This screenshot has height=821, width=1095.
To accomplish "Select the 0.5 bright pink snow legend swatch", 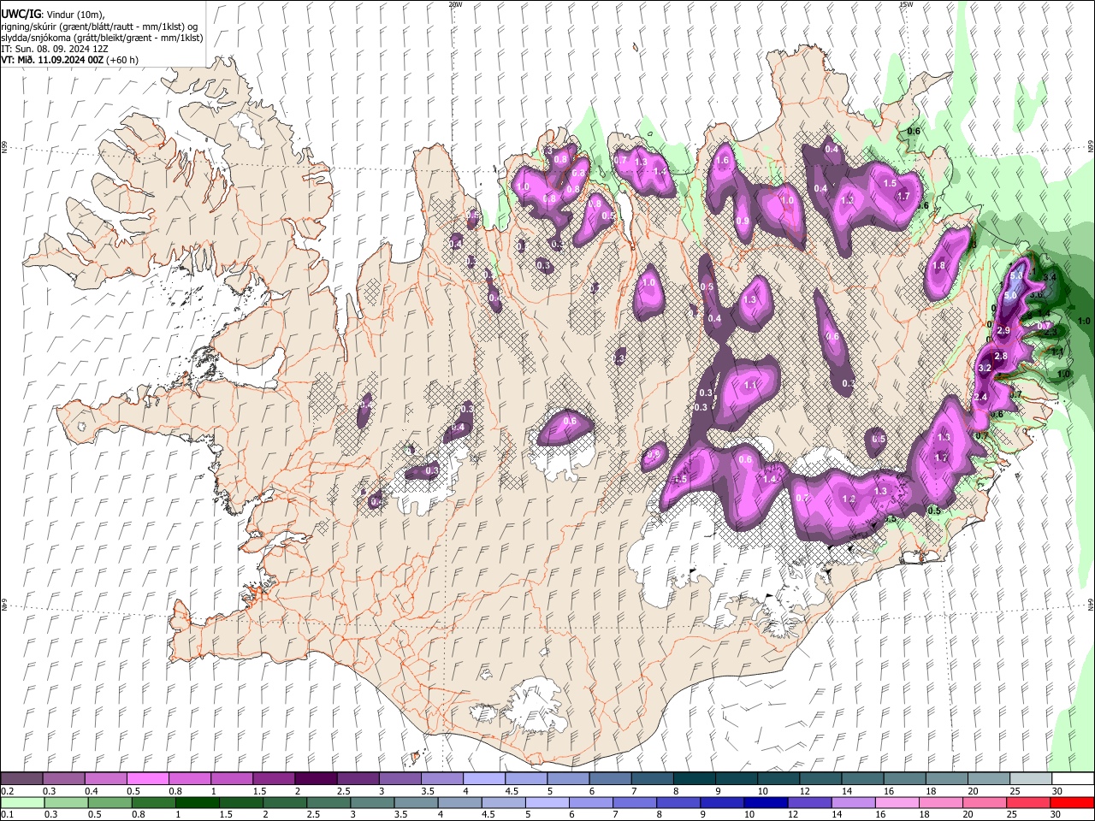I will click(x=147, y=779).
